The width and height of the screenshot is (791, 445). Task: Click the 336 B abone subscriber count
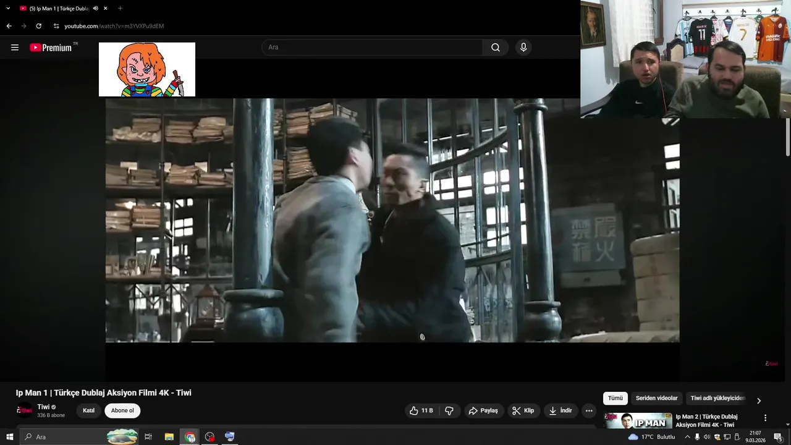point(51,415)
